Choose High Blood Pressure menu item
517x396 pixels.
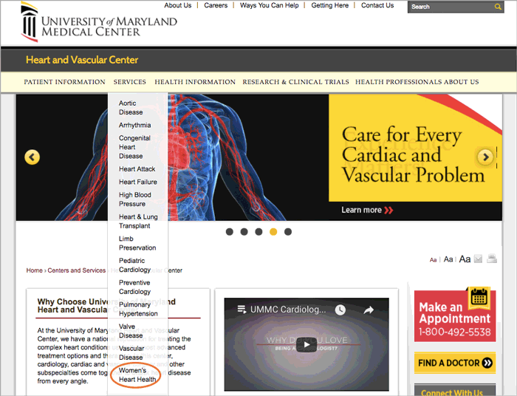coord(135,199)
